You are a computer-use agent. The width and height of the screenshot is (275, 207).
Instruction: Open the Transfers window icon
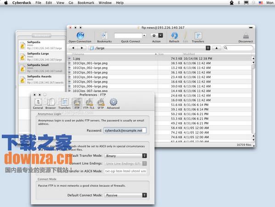[x=198, y=36]
